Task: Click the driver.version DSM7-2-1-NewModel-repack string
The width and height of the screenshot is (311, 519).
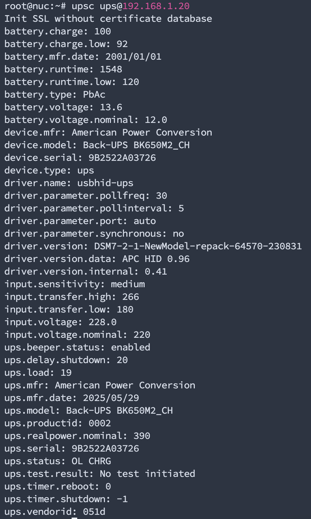Action: 198,246
